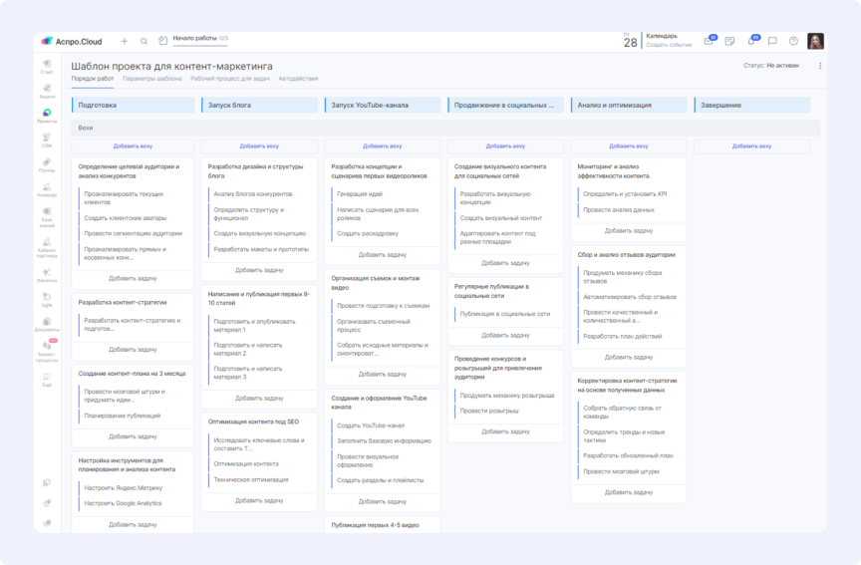
Task: Click Добавить веху under Запуск блога
Action: [259, 146]
